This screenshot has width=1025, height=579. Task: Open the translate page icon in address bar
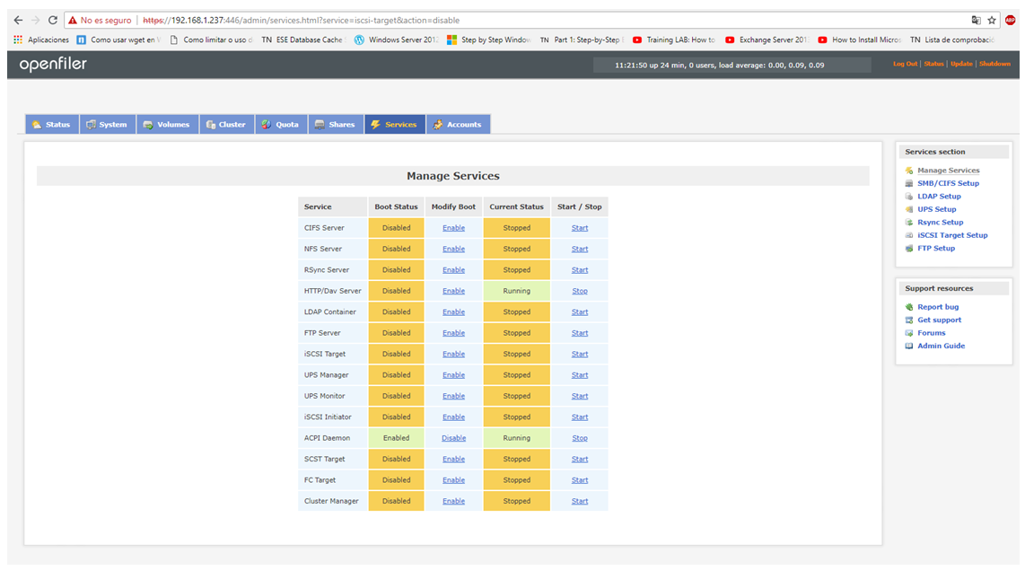point(976,21)
